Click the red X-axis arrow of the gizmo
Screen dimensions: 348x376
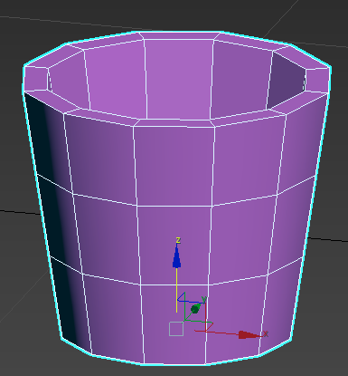(249, 335)
